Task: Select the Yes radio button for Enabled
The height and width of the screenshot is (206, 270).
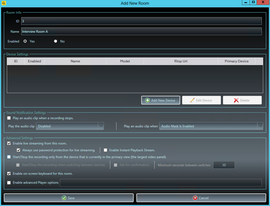Action: point(25,41)
